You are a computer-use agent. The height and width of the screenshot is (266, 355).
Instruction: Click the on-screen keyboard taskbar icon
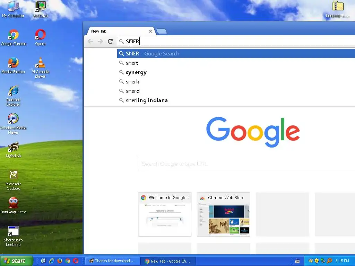(297, 261)
